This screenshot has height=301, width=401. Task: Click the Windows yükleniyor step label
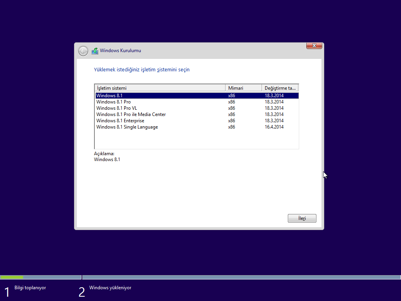click(110, 288)
